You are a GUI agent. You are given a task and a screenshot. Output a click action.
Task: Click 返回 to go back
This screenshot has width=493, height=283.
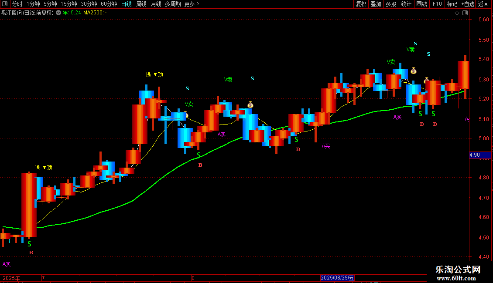(x=483, y=4)
